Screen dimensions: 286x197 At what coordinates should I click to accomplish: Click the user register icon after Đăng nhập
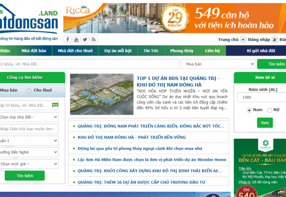pos(275,40)
